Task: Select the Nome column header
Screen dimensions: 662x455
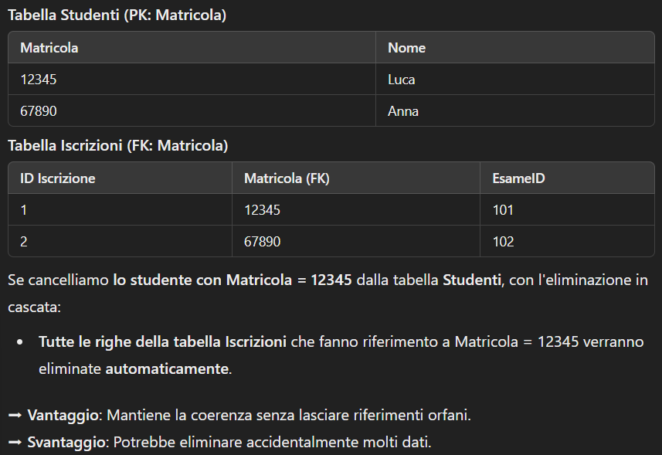Action: (406, 48)
